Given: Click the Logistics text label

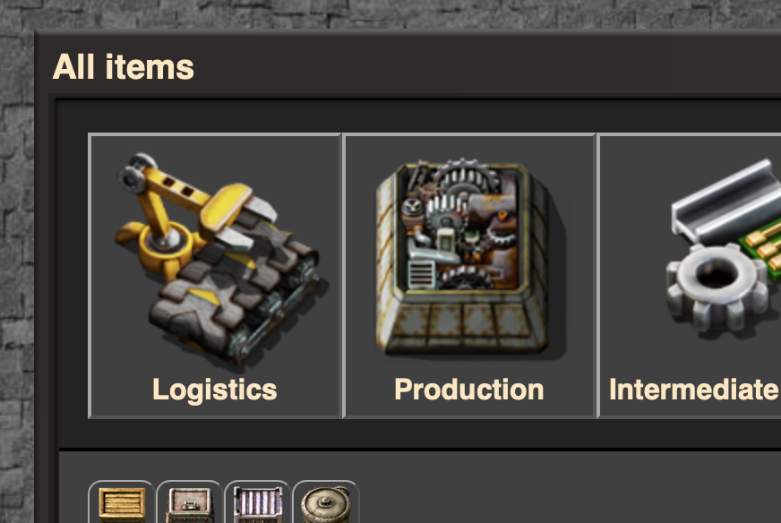Looking at the screenshot, I should click(x=215, y=390).
